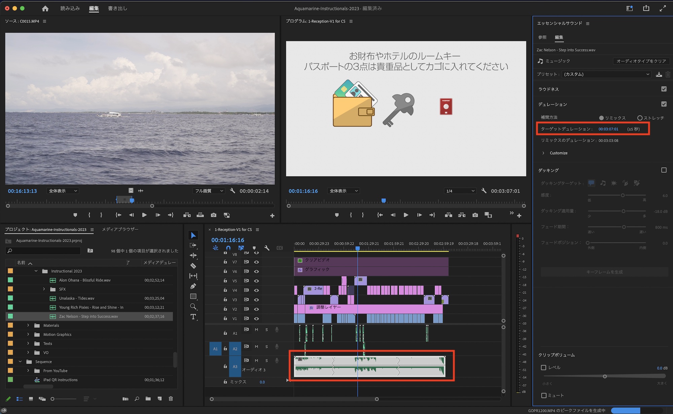Switch to the 書き出し workspace tab
The height and width of the screenshot is (414, 673).
[117, 8]
